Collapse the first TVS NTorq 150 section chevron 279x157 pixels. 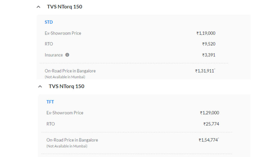point(38,7)
